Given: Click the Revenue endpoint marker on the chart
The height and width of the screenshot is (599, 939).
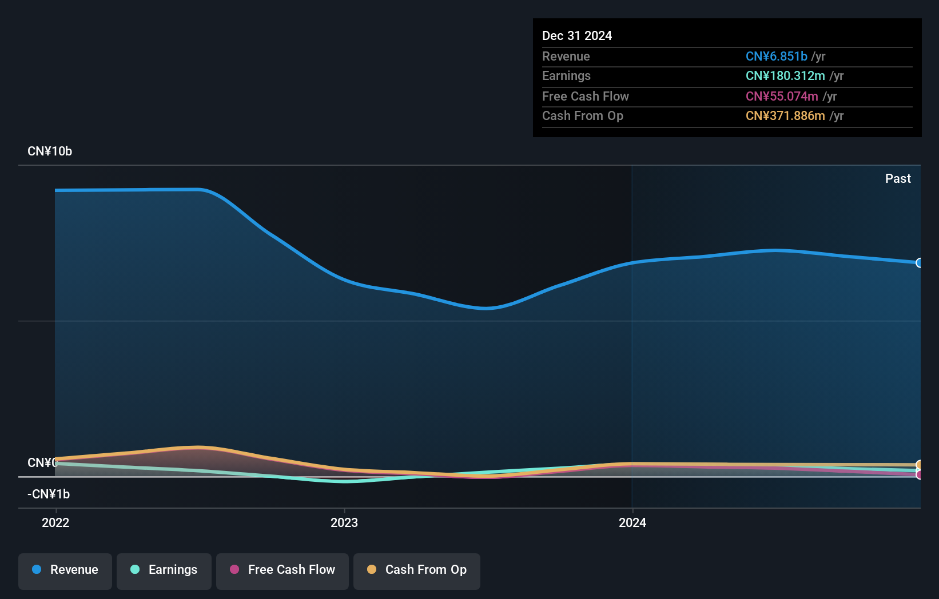Looking at the screenshot, I should [x=919, y=263].
